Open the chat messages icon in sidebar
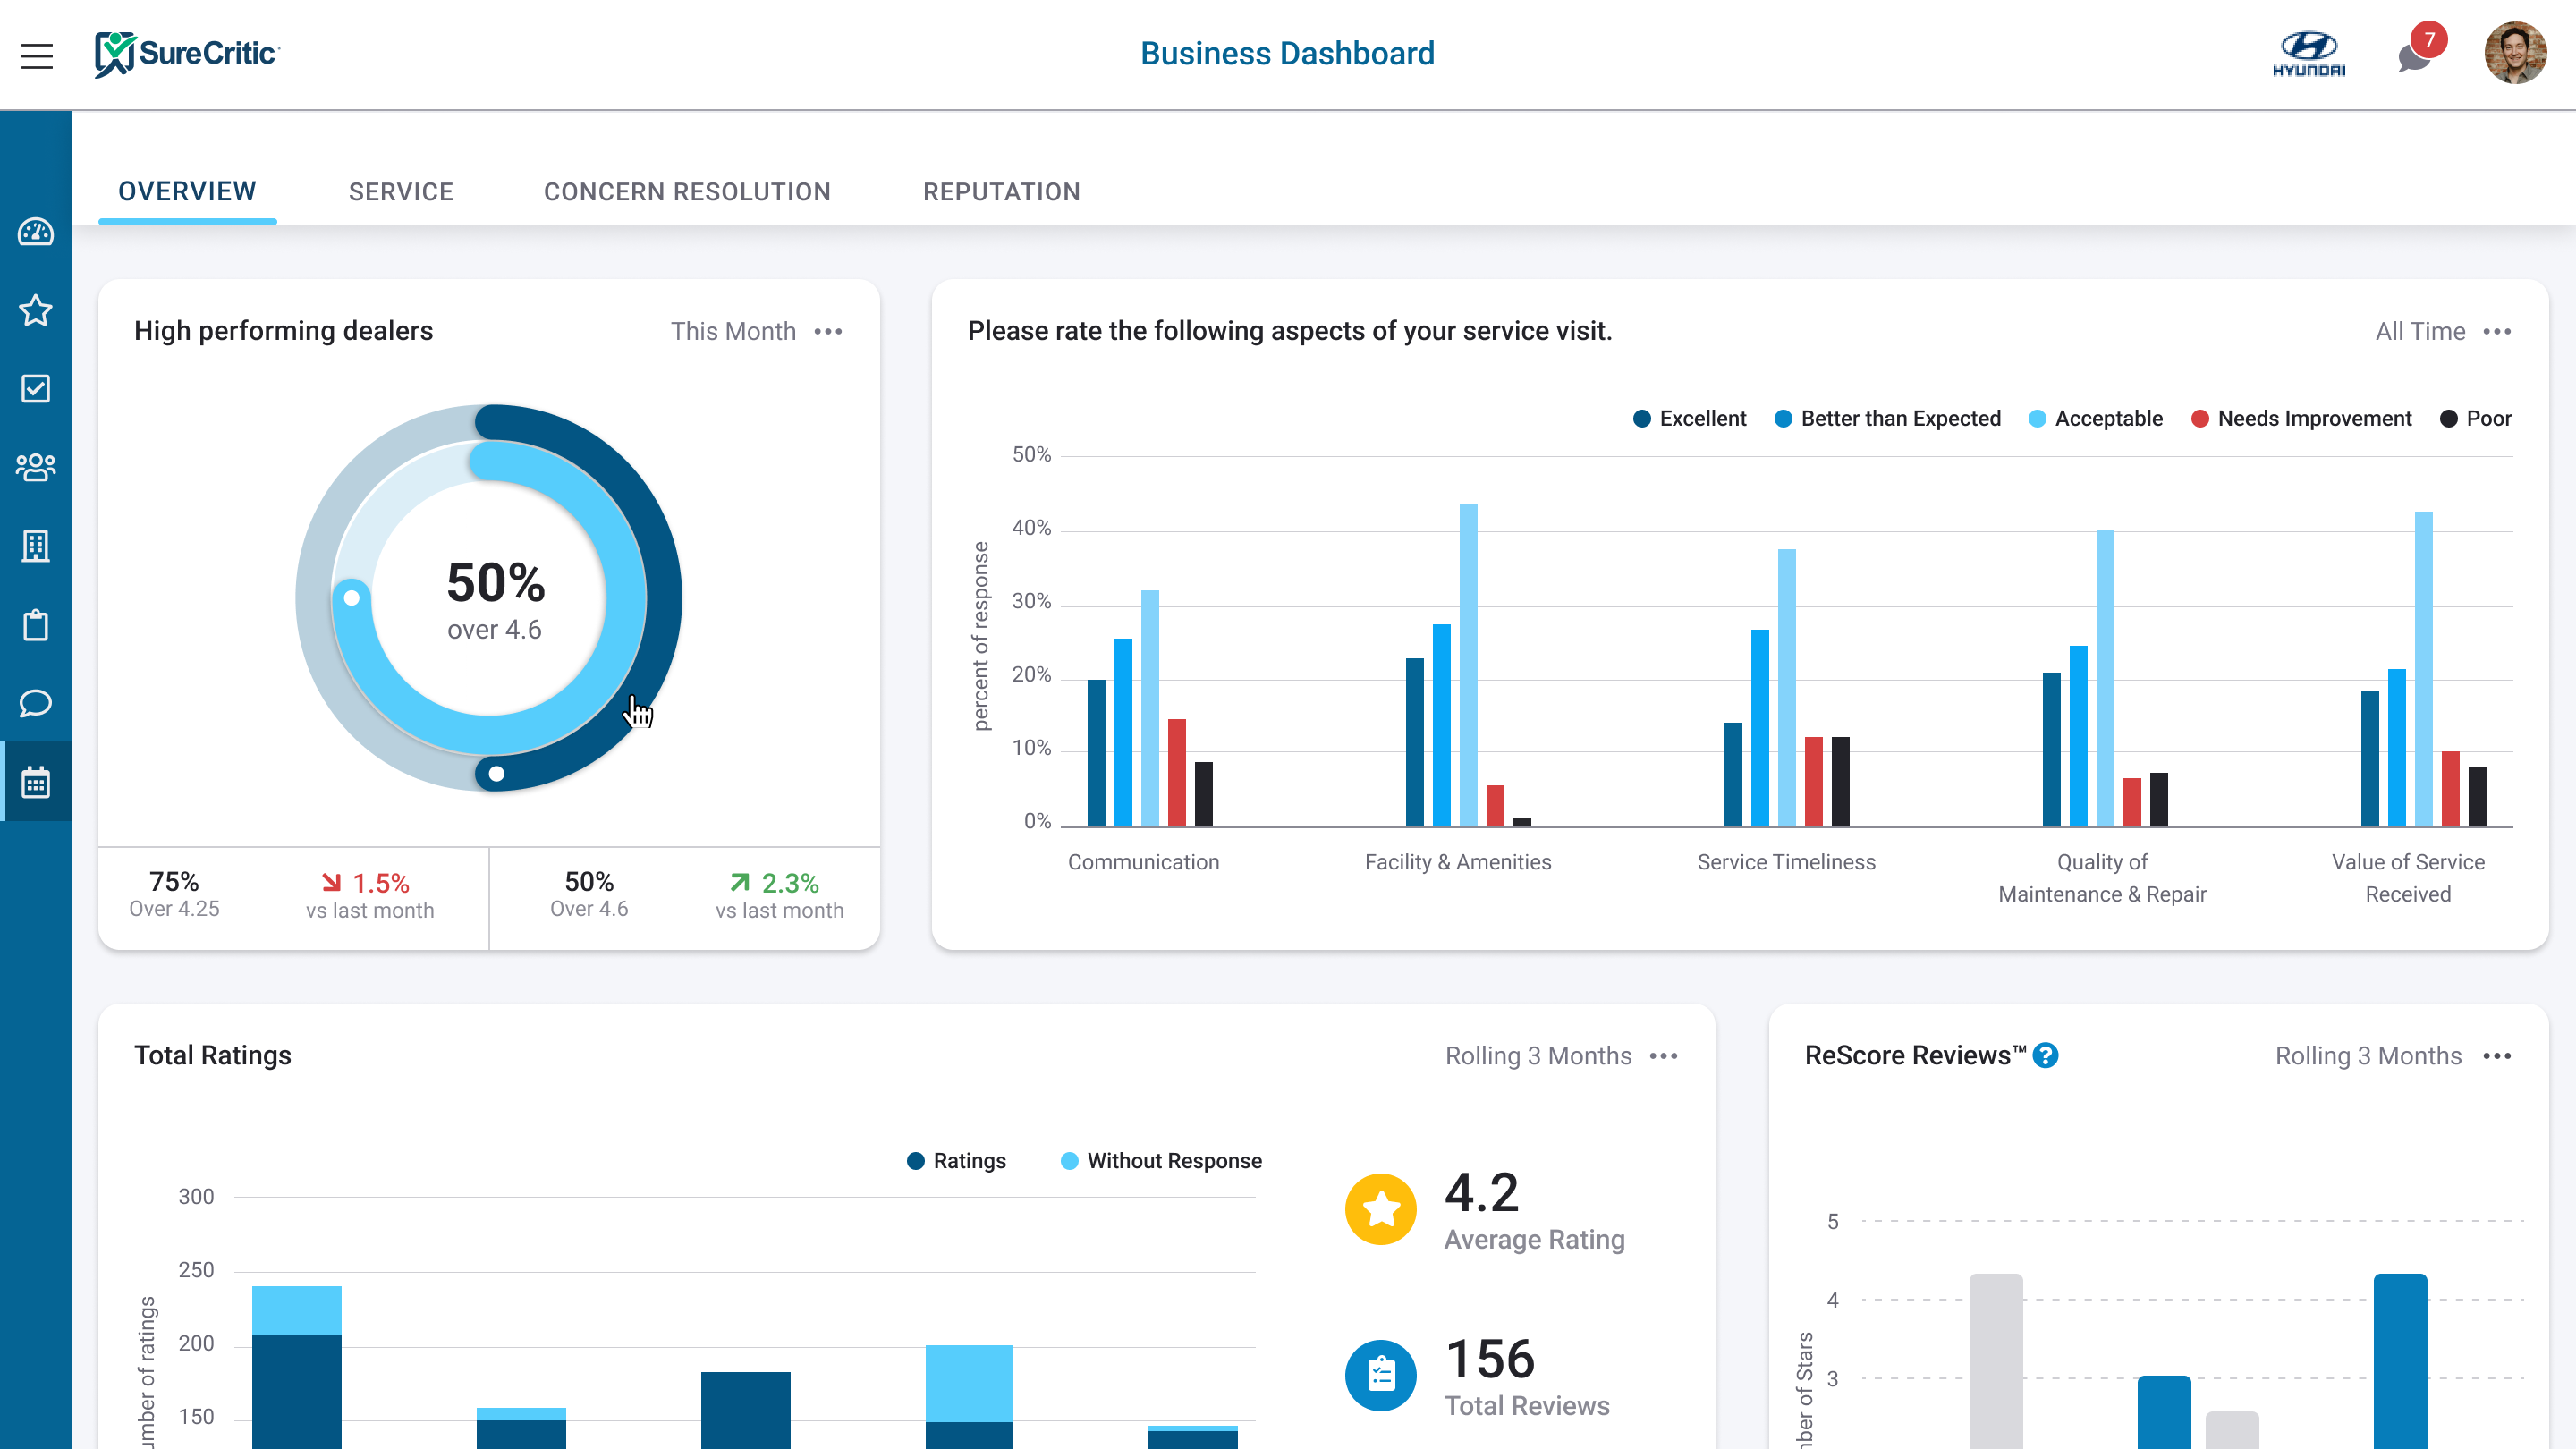The width and height of the screenshot is (2576, 1449). click(x=36, y=703)
